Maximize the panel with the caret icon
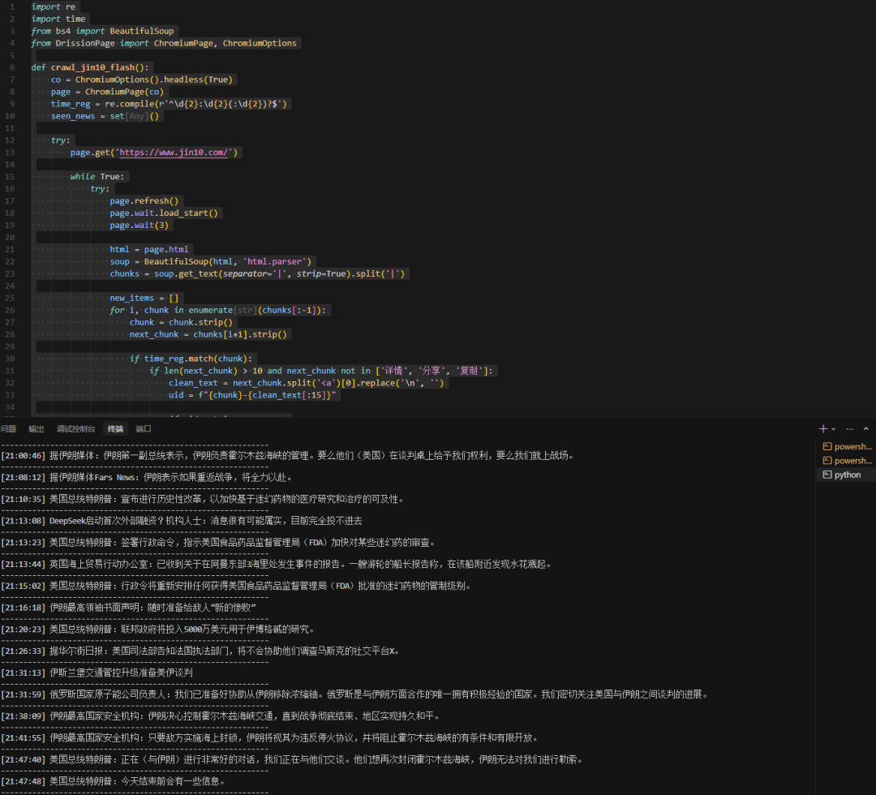876x795 pixels. pyautogui.click(x=866, y=429)
